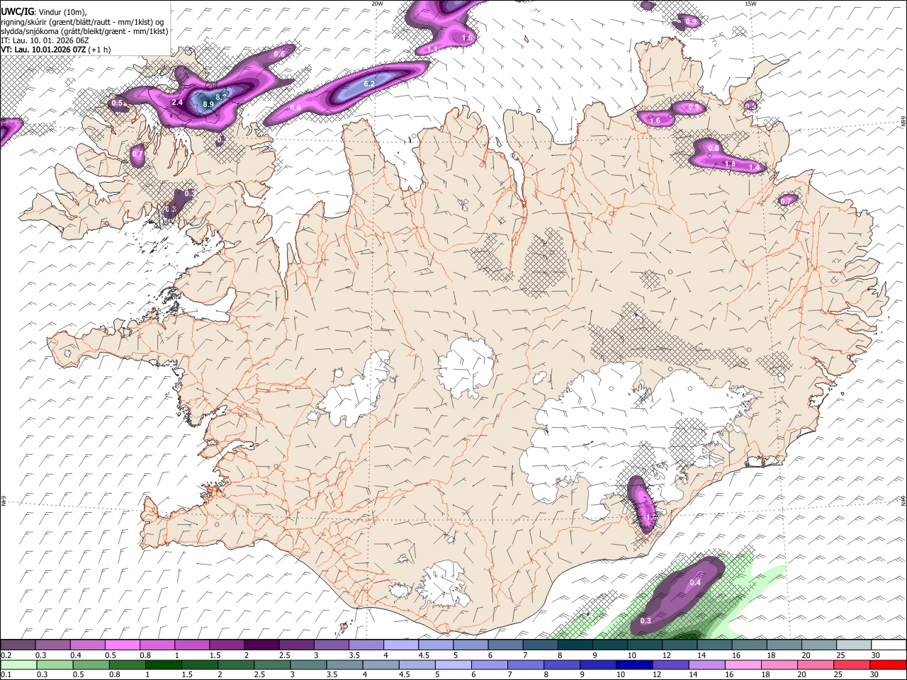Click the 0.1 legend tick label
The width and height of the screenshot is (907, 680).
6,674
